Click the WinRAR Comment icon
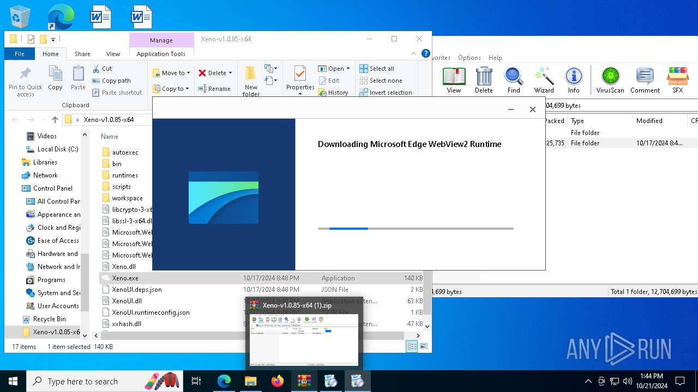Screen dimensions: 698x392 [645, 81]
